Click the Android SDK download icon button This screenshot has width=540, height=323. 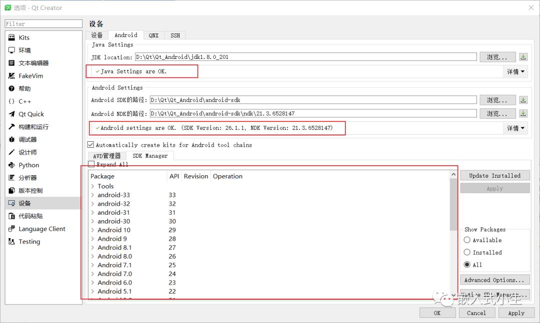pyautogui.click(x=523, y=100)
